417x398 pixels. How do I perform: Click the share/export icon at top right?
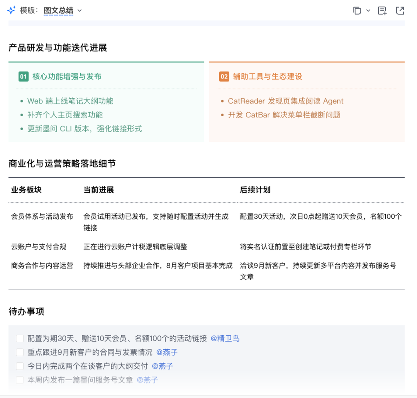pos(400,11)
